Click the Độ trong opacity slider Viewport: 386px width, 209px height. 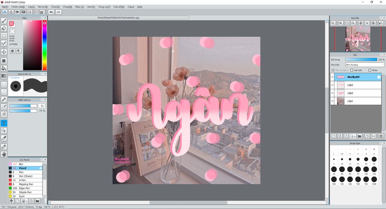coord(361,59)
